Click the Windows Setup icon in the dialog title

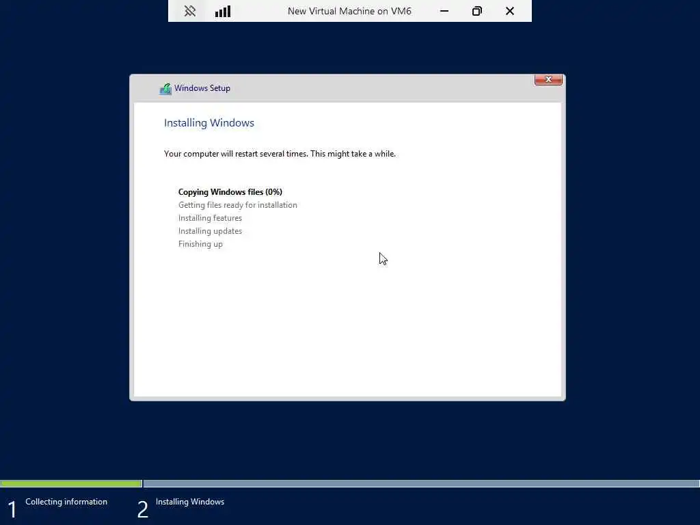[165, 88]
